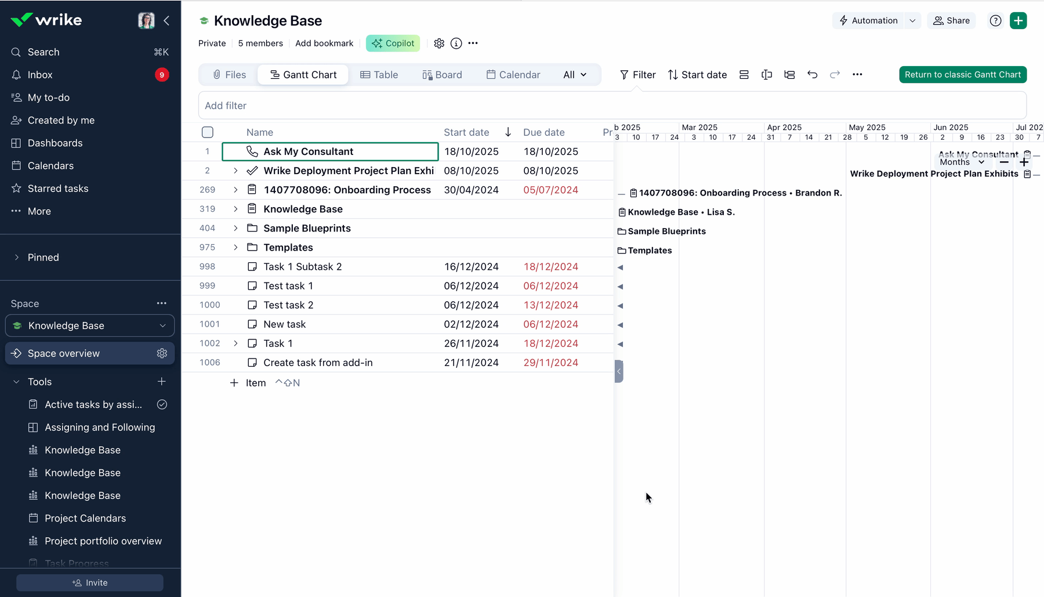The height and width of the screenshot is (597, 1044).
Task: Click the Copilot button
Action: tap(393, 44)
